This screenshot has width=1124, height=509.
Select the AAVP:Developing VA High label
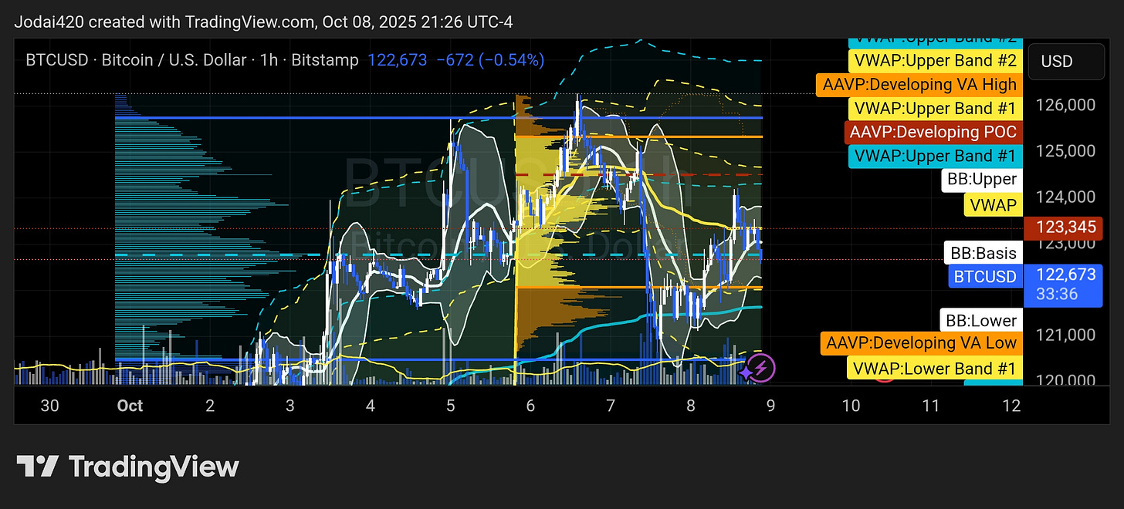pos(919,85)
